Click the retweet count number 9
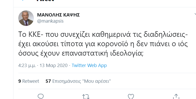 tap(20, 81)
